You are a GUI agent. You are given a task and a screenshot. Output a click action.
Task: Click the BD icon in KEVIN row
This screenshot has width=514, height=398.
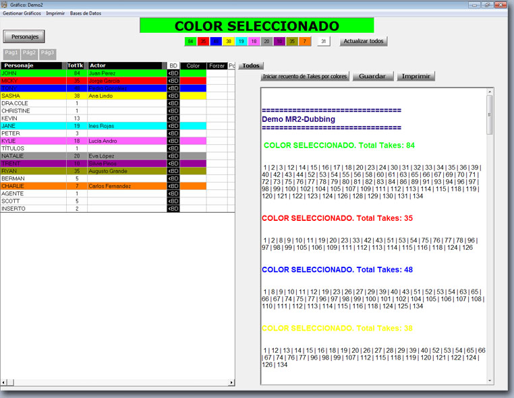pyautogui.click(x=173, y=119)
